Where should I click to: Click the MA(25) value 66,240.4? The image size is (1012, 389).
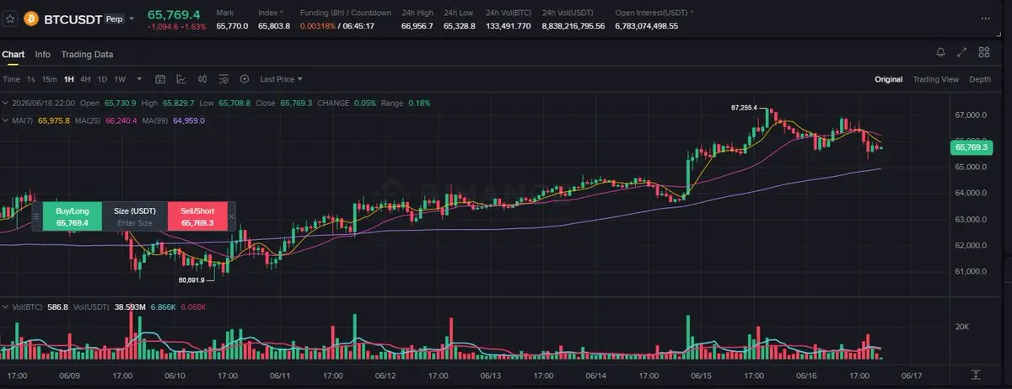120,120
